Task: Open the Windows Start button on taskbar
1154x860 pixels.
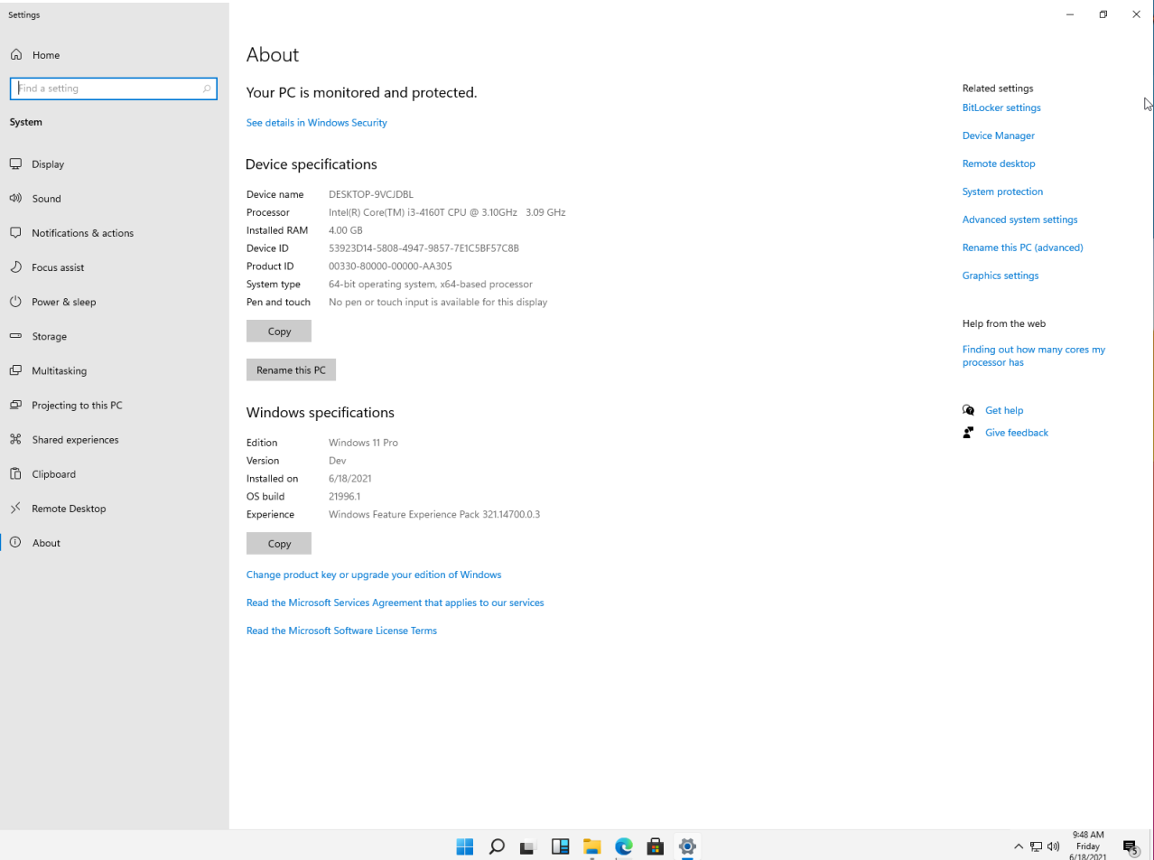Action: click(x=465, y=846)
